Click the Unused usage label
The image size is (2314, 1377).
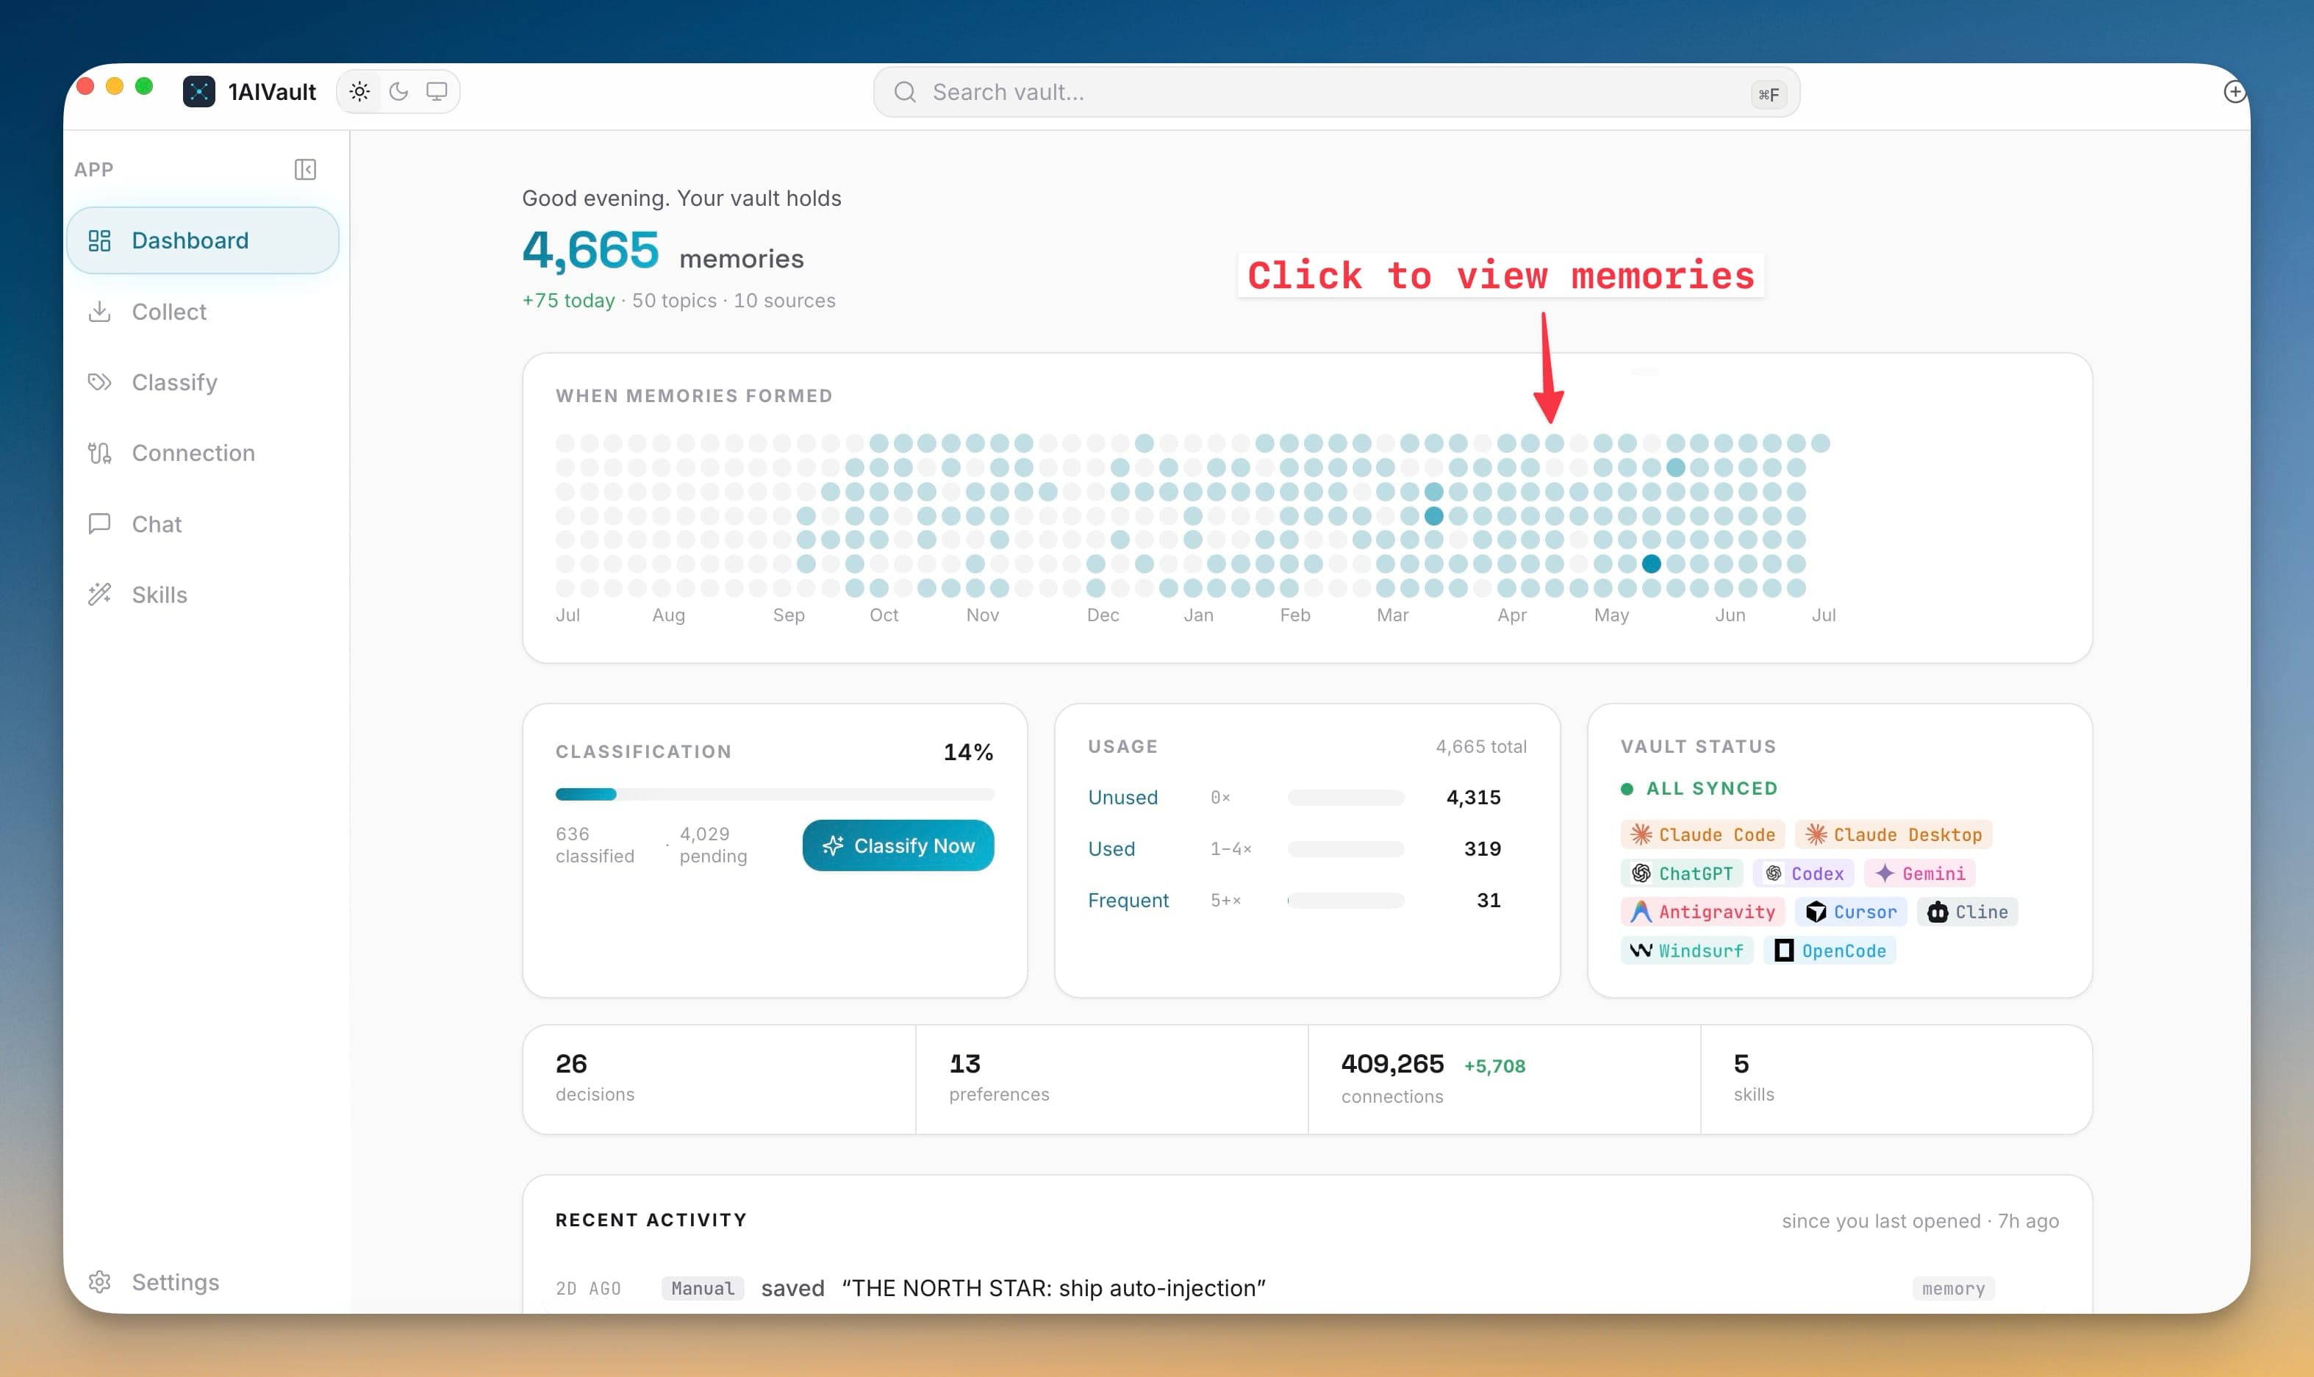coord(1122,797)
